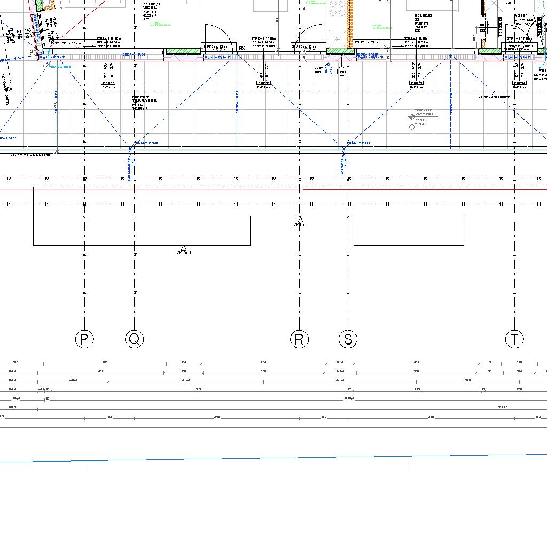Screen dimensions: 547x547
Task: Click the ROOF level marker symbol
Action: (x=411, y=127)
